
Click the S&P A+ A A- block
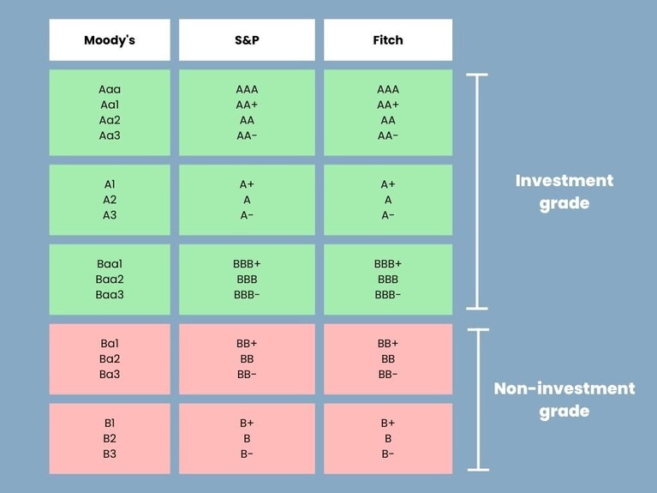(x=247, y=200)
